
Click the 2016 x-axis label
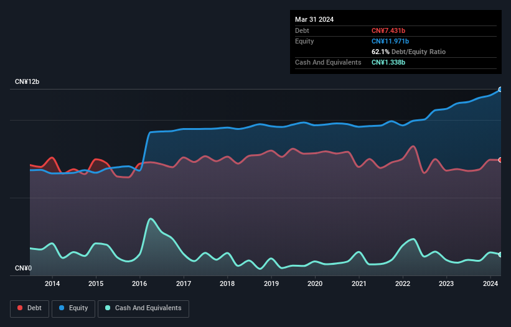[x=139, y=283]
